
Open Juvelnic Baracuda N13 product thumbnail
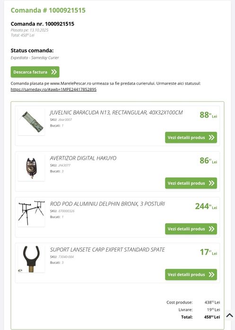tap(31, 122)
